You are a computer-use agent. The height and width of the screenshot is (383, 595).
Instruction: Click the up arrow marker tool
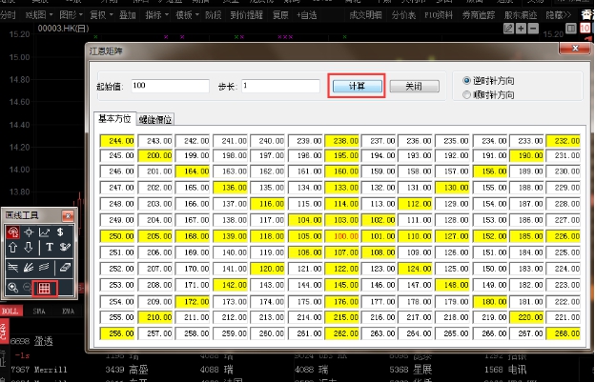point(13,249)
